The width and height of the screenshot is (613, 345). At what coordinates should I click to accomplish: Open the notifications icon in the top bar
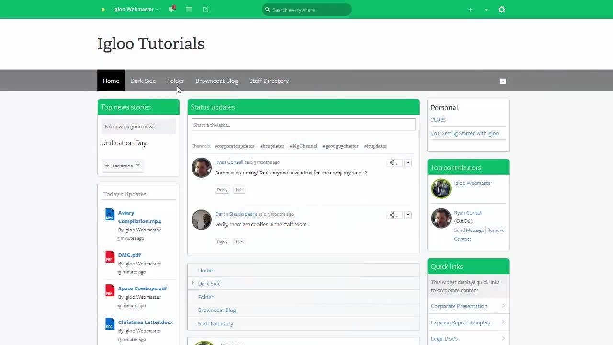(171, 9)
